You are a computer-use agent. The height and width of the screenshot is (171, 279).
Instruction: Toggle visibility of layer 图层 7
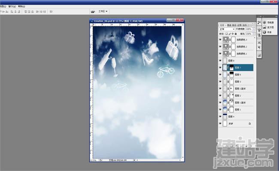click(220, 68)
